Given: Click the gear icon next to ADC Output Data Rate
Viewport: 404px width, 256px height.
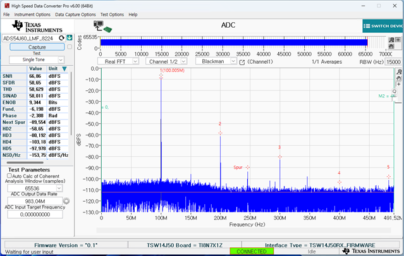Looking at the screenshot, I should (66, 201).
